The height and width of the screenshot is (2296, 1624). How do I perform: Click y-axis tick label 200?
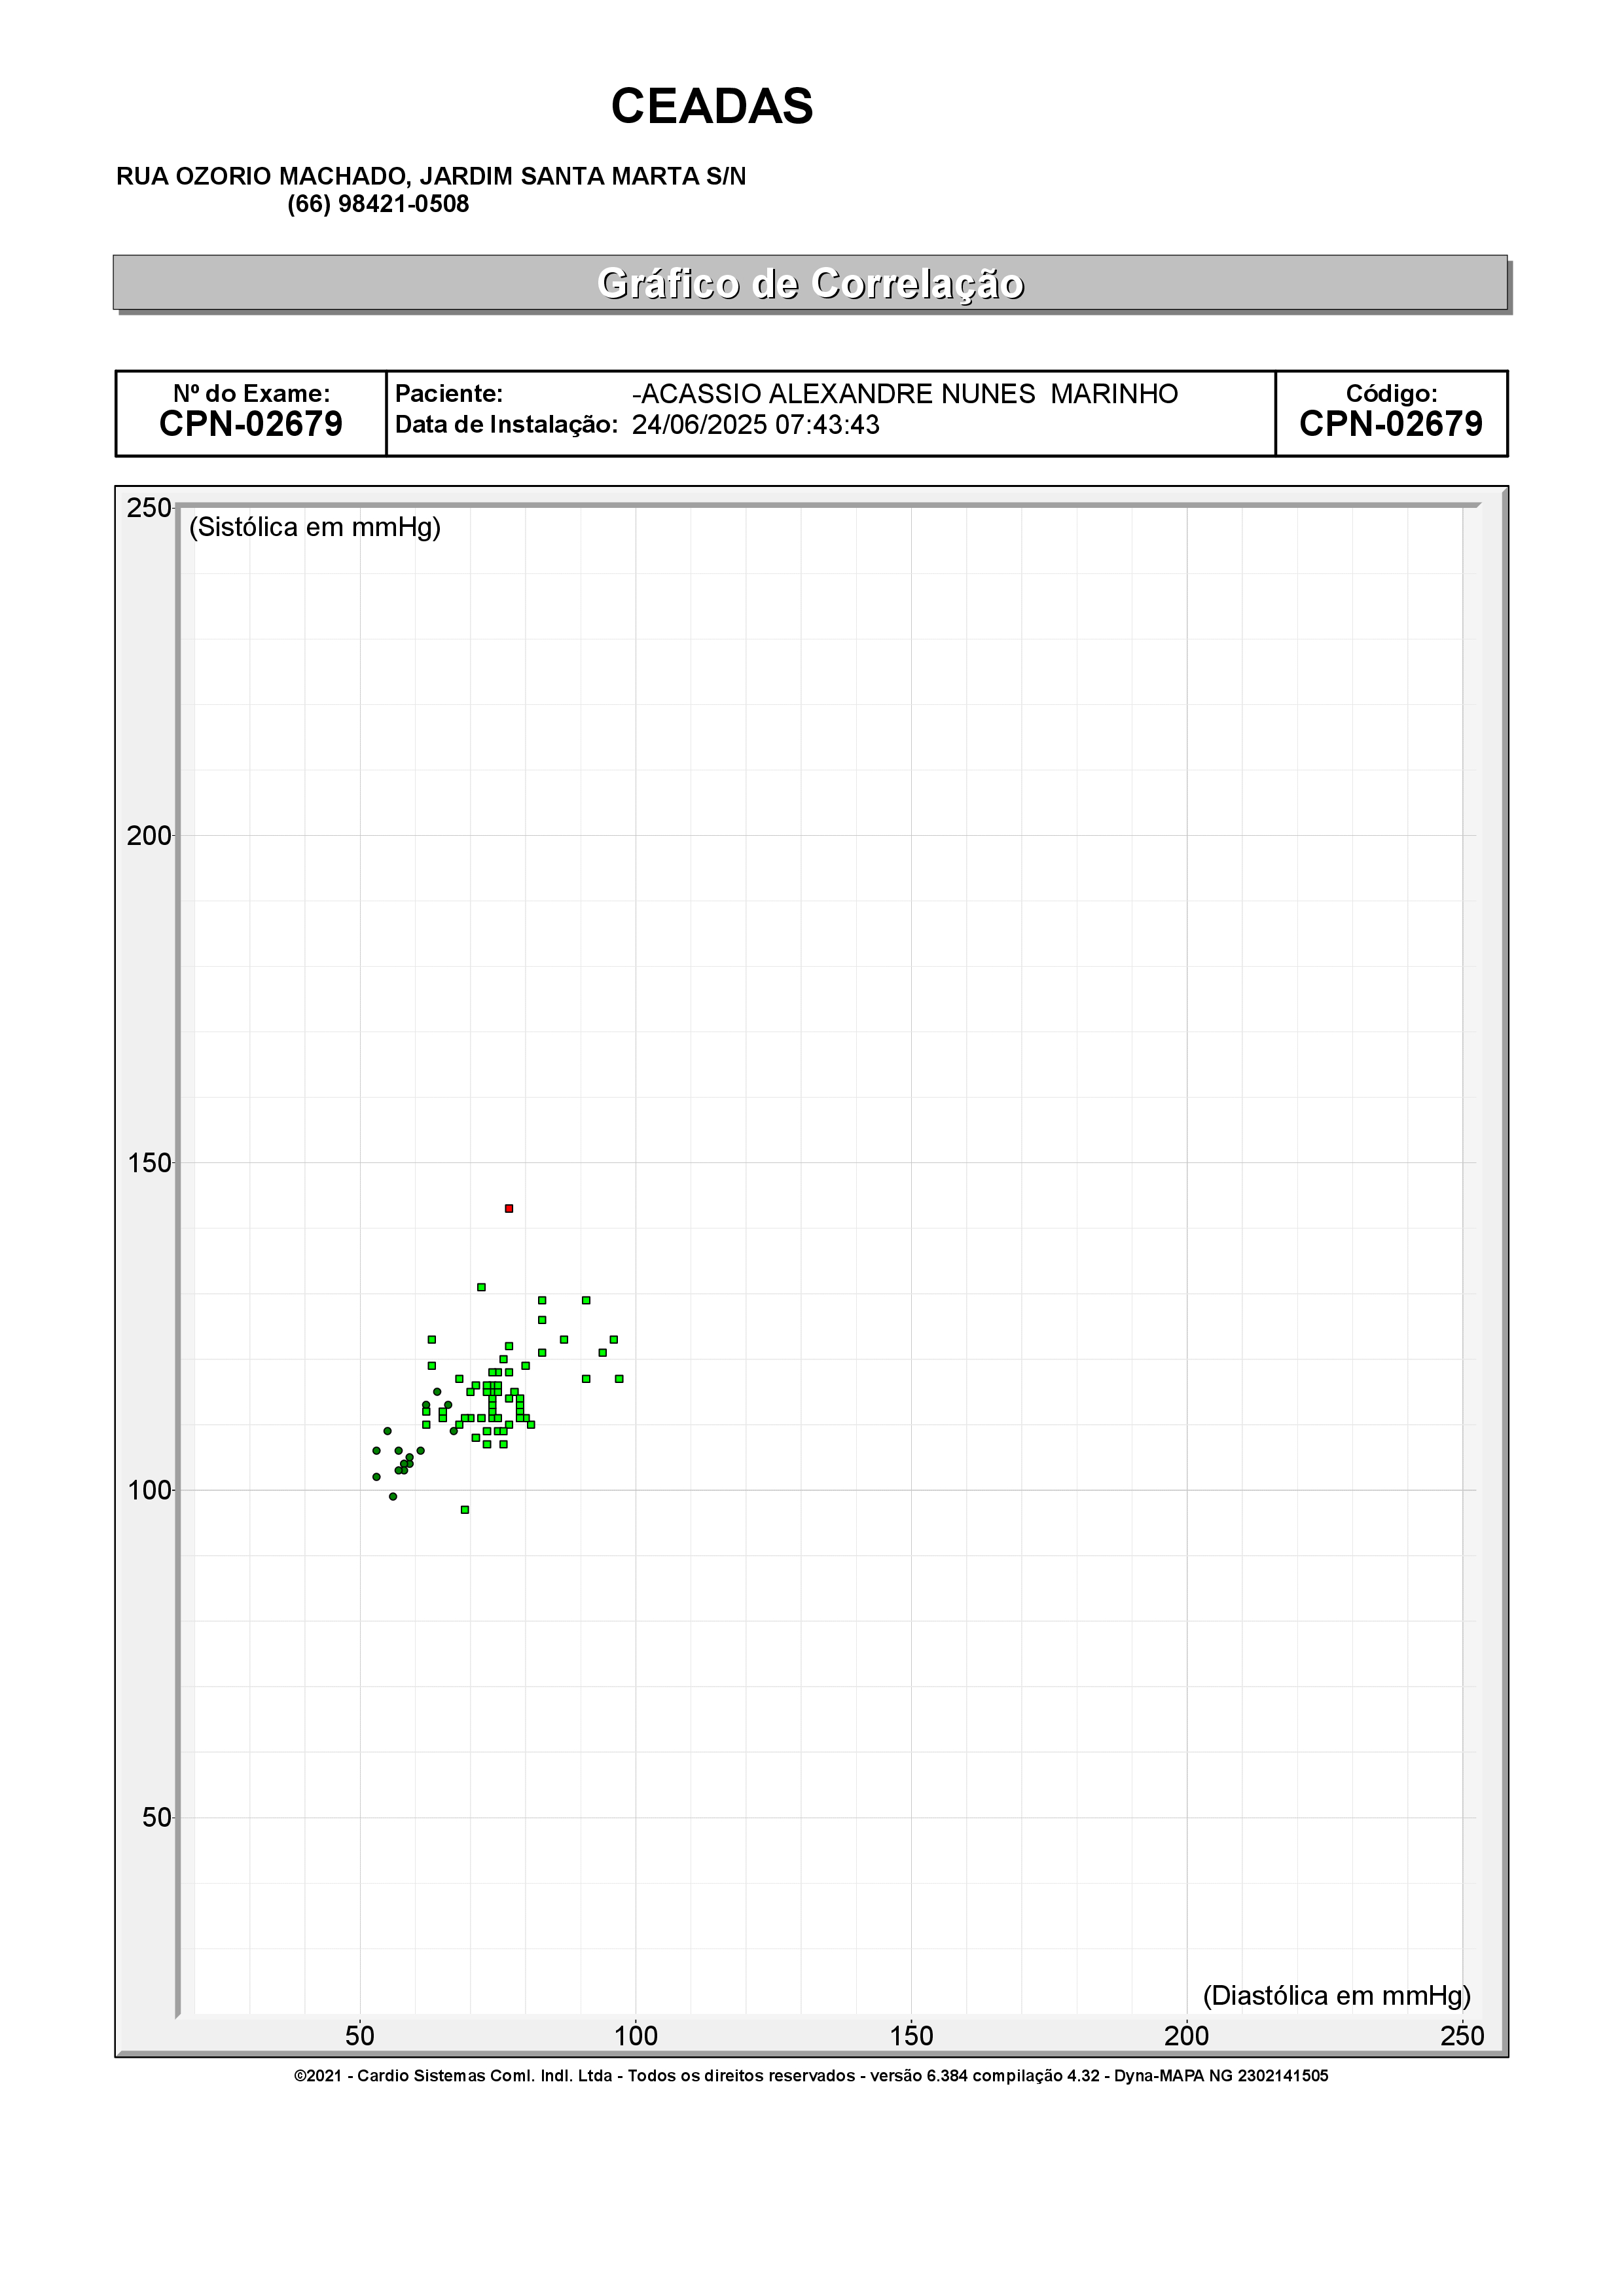tap(150, 836)
